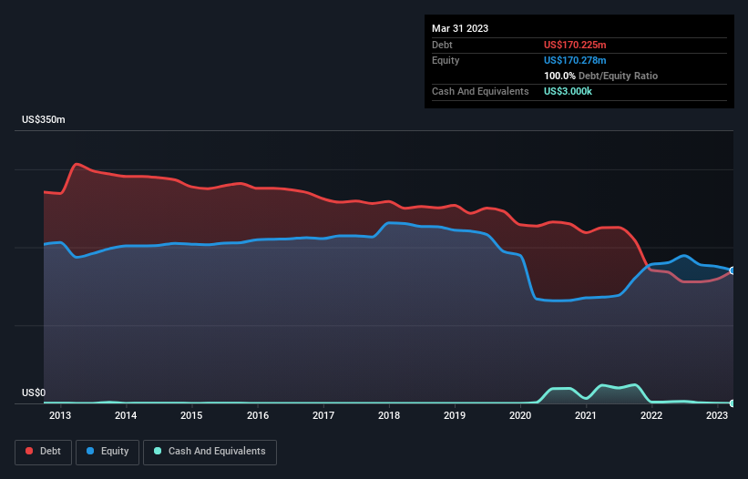The height and width of the screenshot is (479, 748).
Task: Click the 2013 label on the x-axis
Action: coord(60,416)
